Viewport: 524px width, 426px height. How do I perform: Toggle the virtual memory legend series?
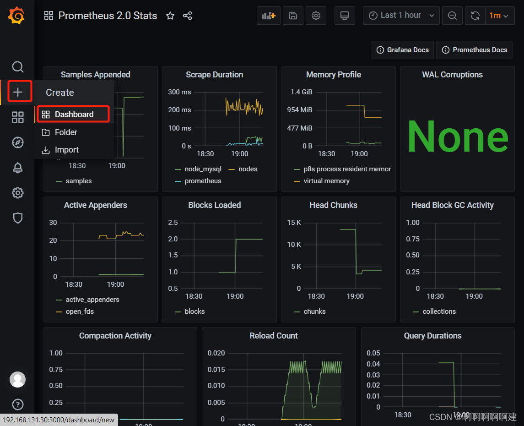pyautogui.click(x=326, y=181)
